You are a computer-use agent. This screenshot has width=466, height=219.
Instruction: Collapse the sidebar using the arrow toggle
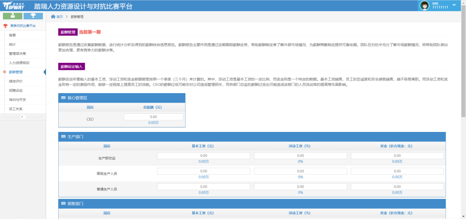[22, 117]
